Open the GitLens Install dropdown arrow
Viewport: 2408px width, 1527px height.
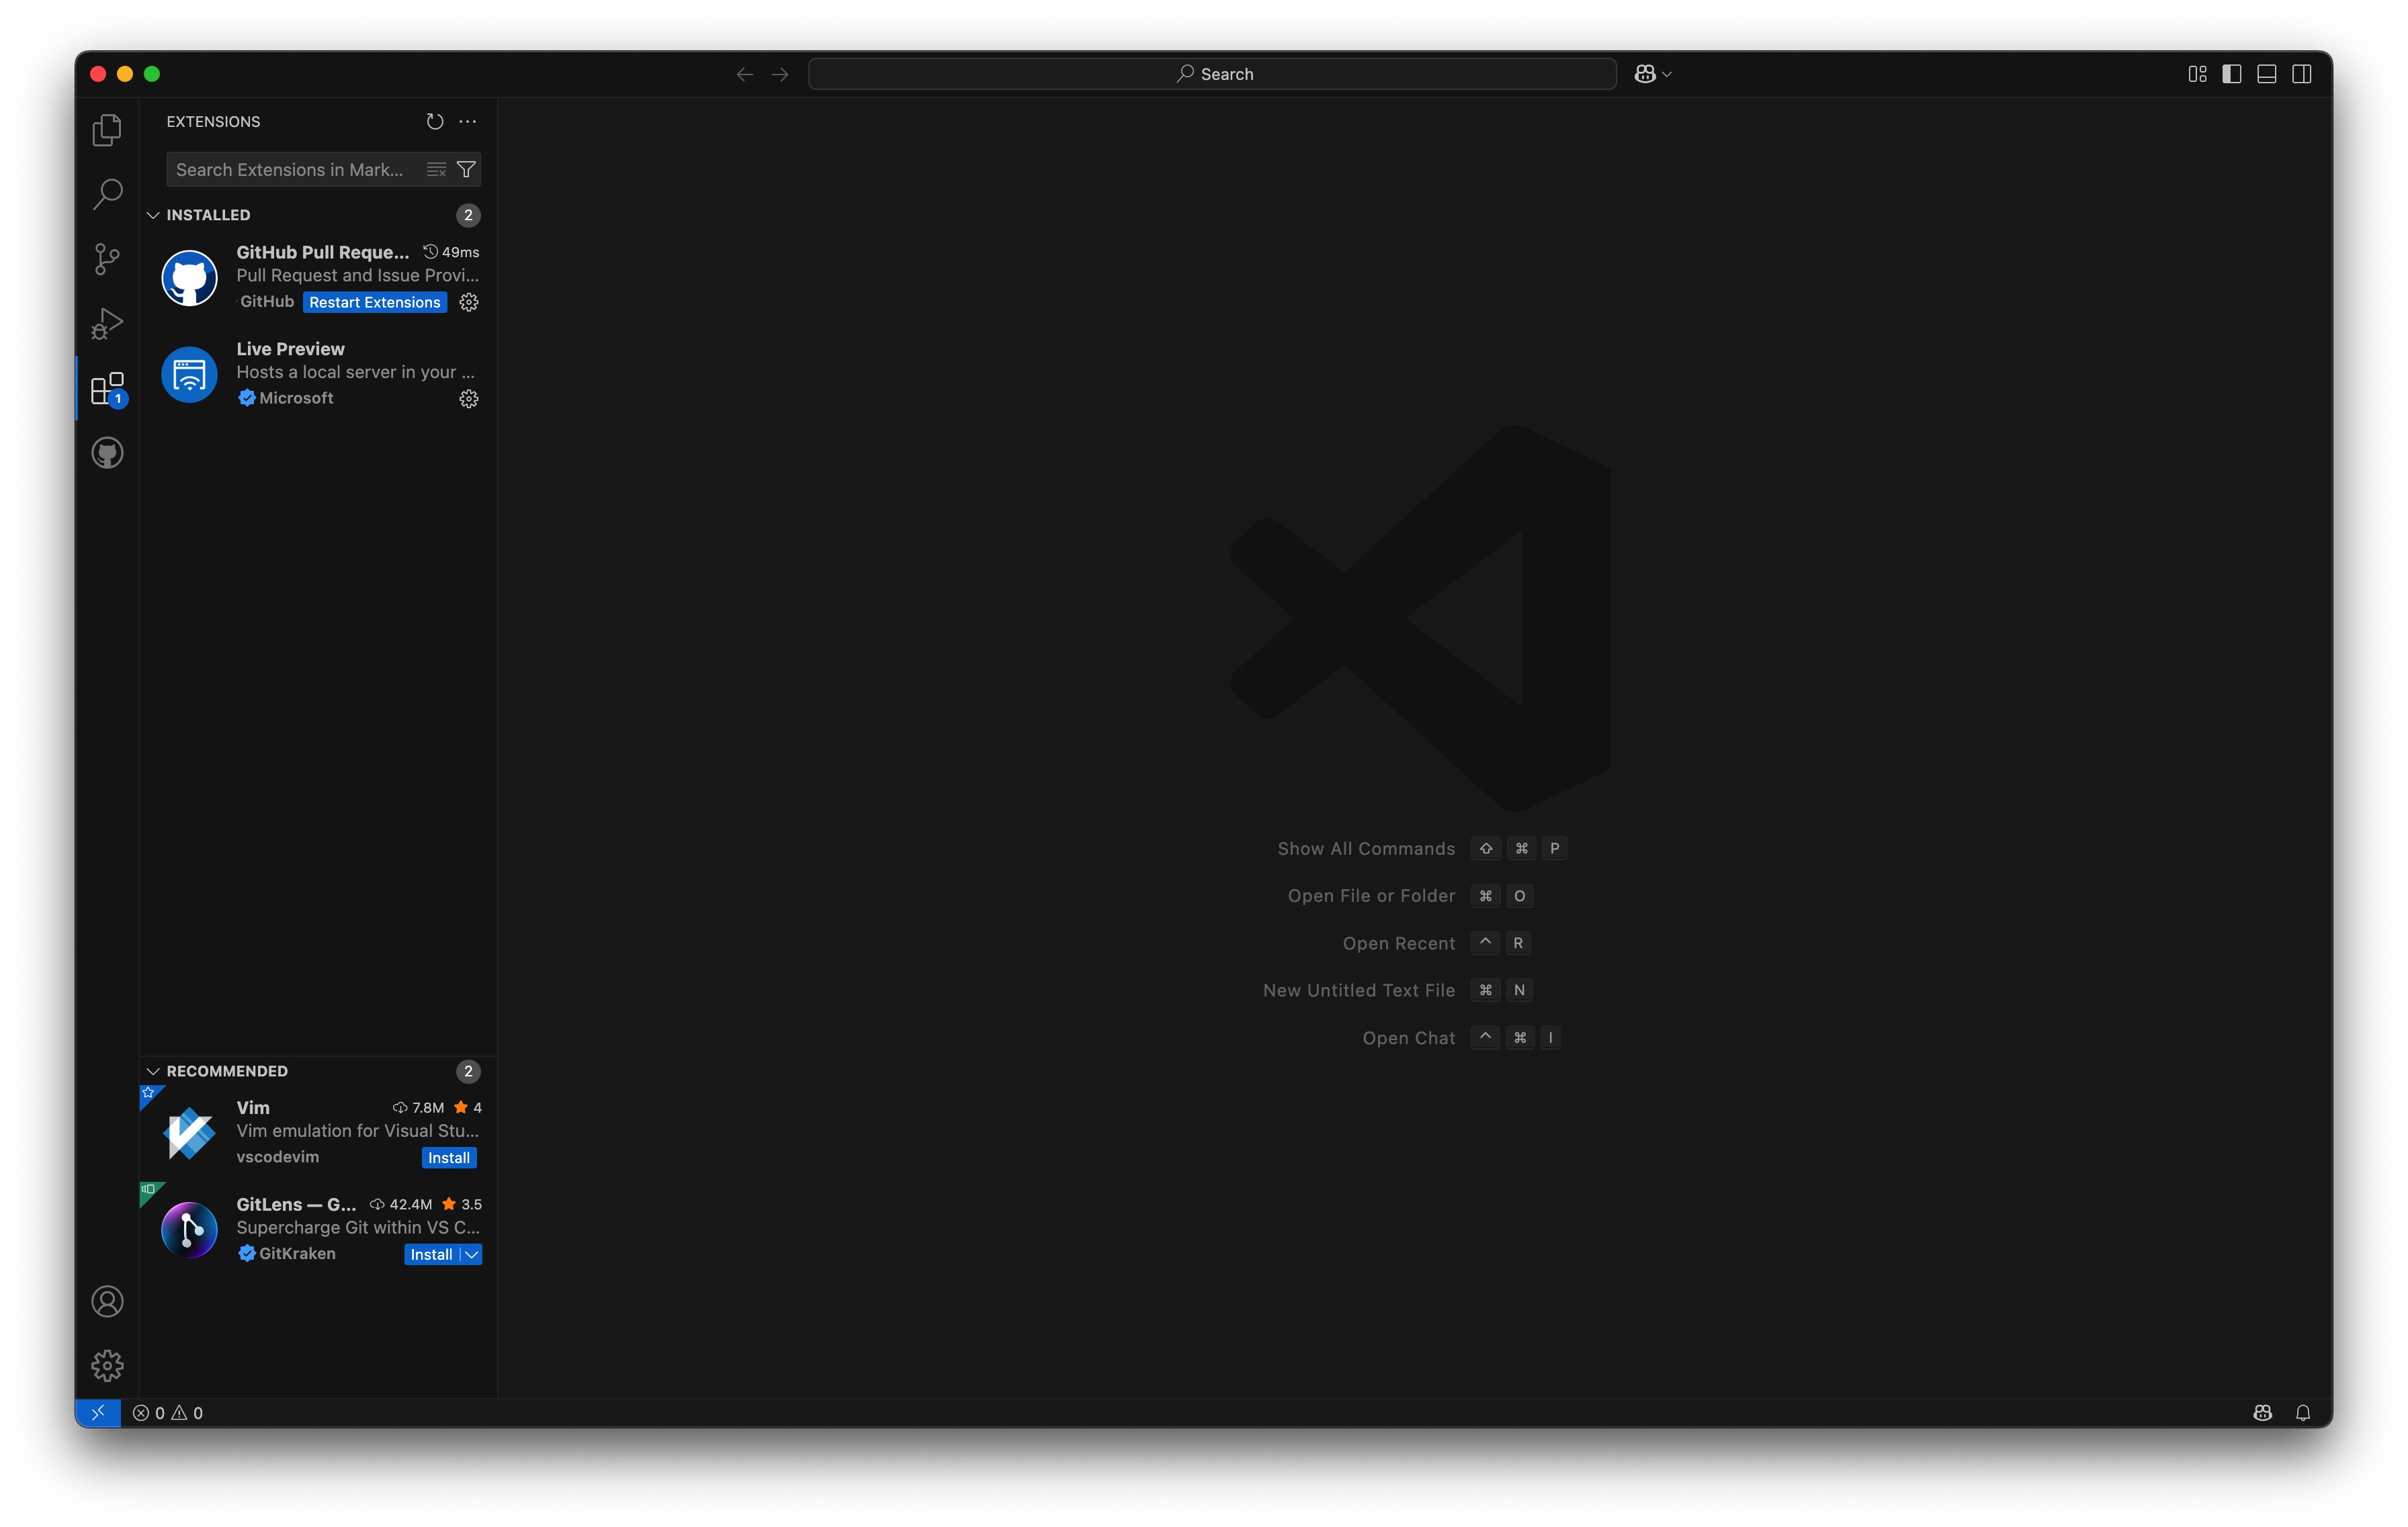[x=471, y=1254]
